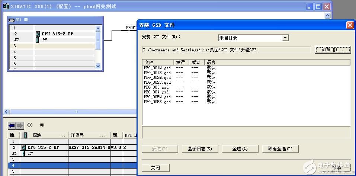Click the CPU module icon in rack UR
The height and width of the screenshot is (176, 356).
pos(38,34)
